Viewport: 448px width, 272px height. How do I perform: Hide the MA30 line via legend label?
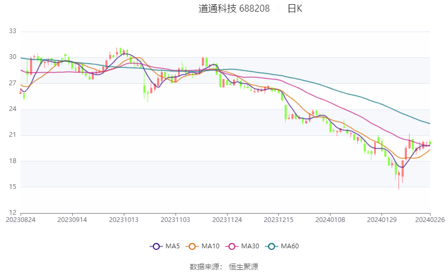[x=250, y=246]
